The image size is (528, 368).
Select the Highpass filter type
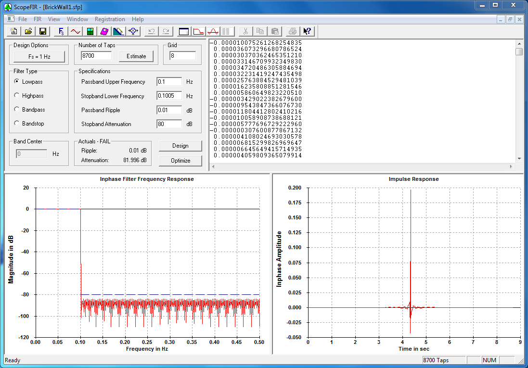pyautogui.click(x=17, y=96)
